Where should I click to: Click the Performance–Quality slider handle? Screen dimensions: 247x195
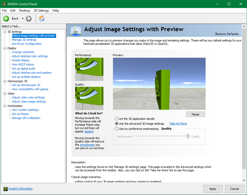(188, 136)
